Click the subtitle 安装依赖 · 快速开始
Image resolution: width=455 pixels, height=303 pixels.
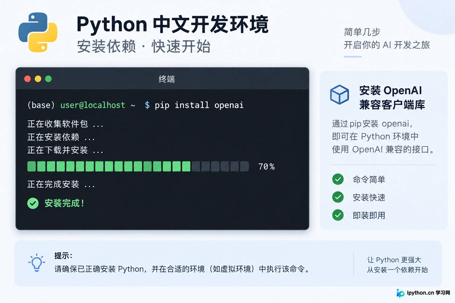[144, 46]
